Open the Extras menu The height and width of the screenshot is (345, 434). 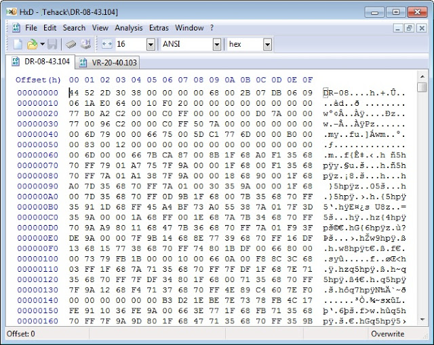click(159, 28)
